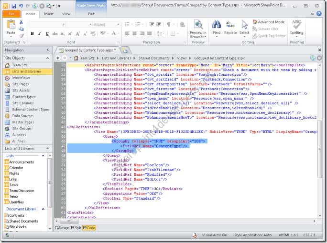Open the numbering list dropdown arrow
The image size is (327, 243).
(x=143, y=24)
